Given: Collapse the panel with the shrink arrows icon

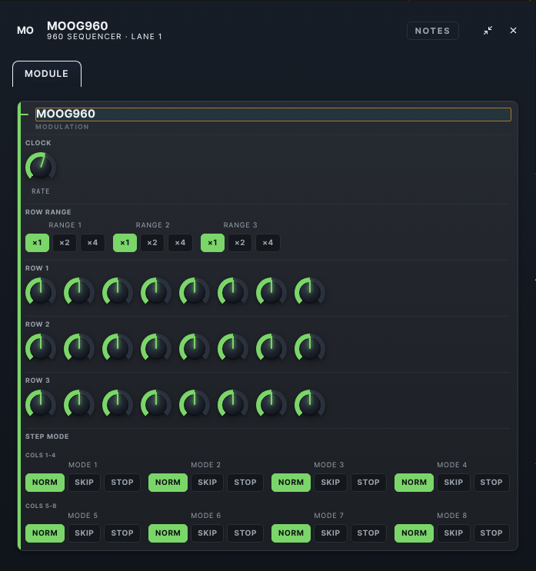Looking at the screenshot, I should click(488, 31).
